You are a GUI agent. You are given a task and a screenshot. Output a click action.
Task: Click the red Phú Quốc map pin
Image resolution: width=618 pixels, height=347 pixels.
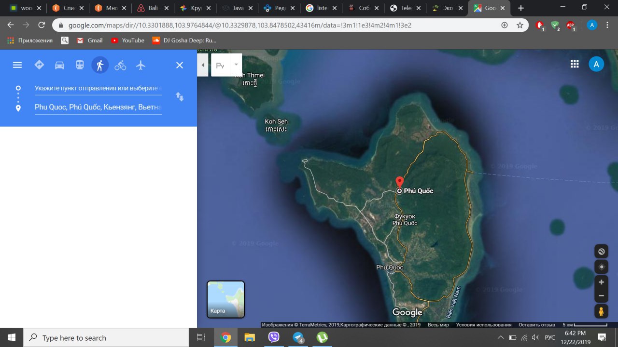tap(399, 182)
